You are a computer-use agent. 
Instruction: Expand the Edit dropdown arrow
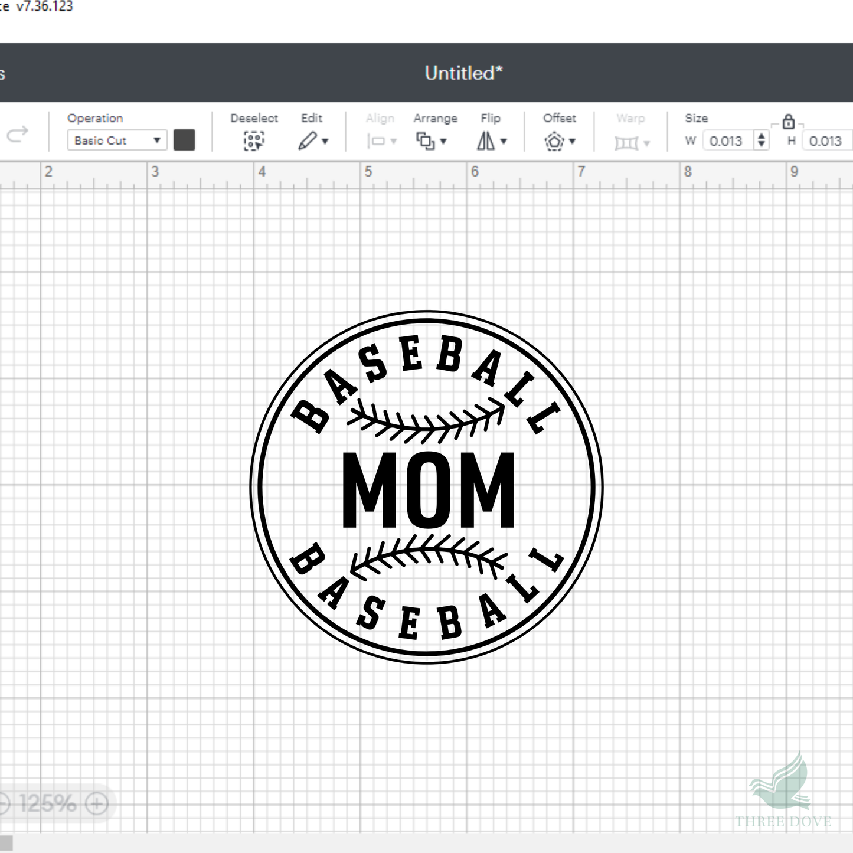tap(325, 142)
